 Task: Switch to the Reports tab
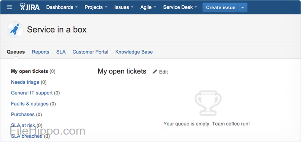40,52
